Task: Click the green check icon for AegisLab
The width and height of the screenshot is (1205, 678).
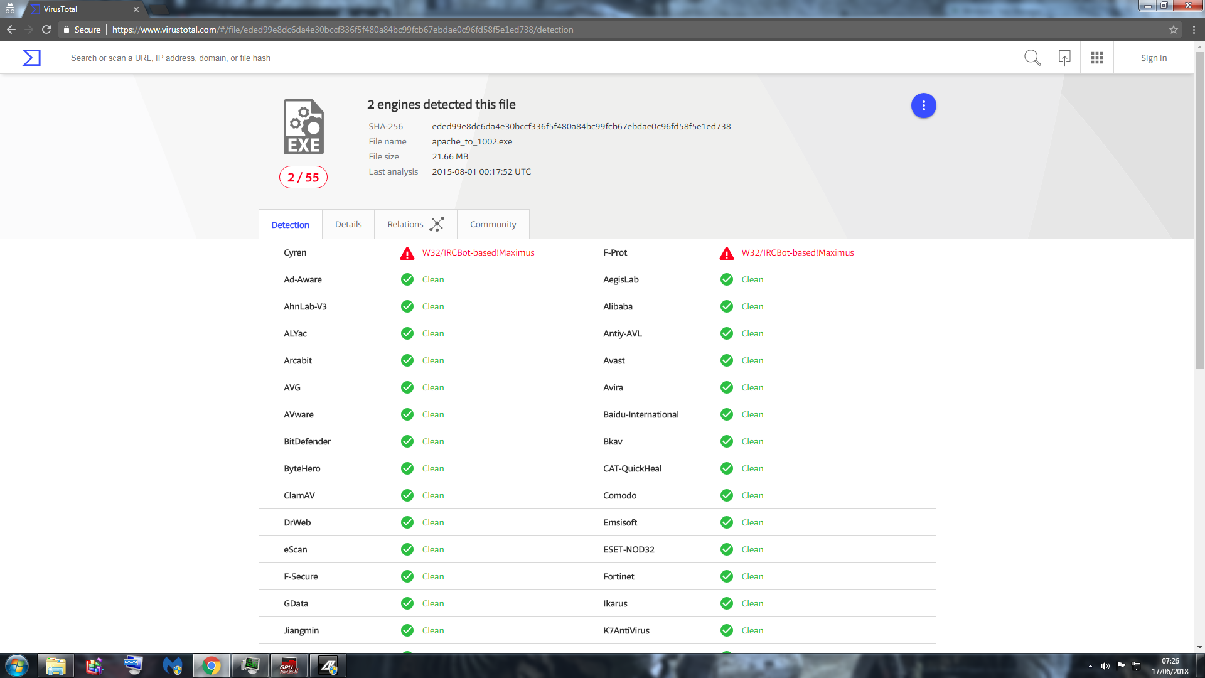Action: (727, 279)
